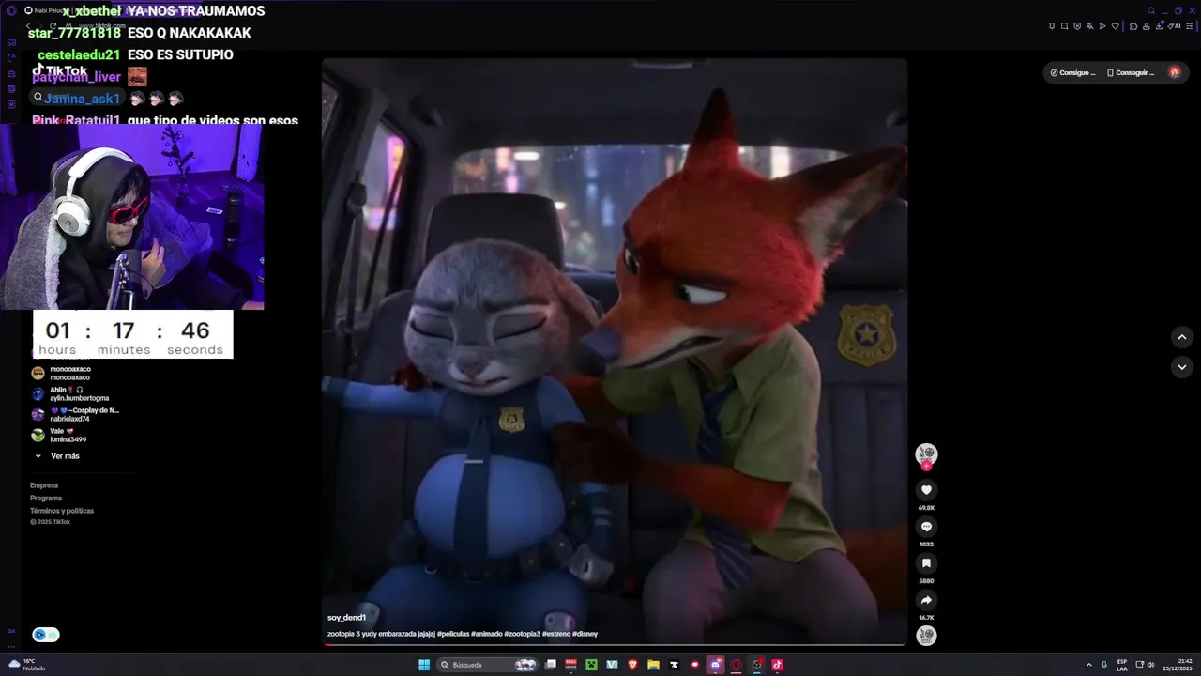Expand the Ver más accounts list
Image resolution: width=1201 pixels, height=676 pixels.
click(x=57, y=456)
